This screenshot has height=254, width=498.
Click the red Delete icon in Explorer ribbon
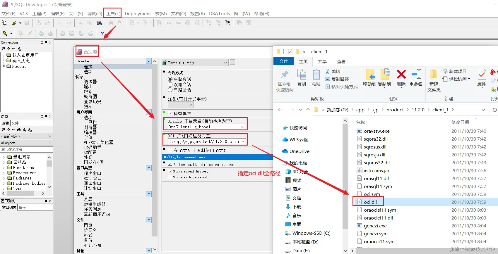(x=401, y=74)
